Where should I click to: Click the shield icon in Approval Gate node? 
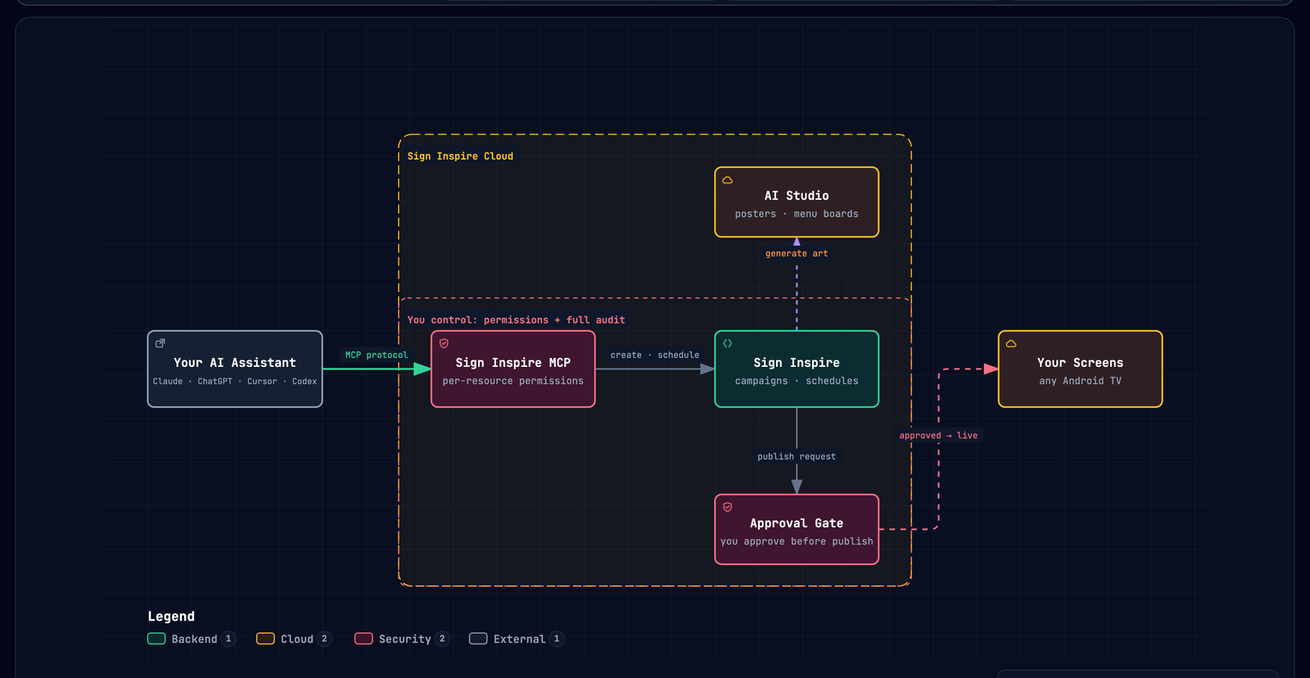pos(727,507)
